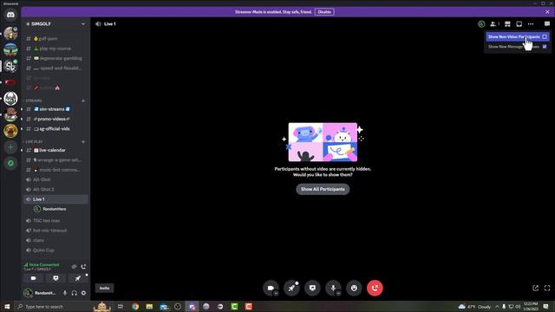
Task: Disconnect from voice via sidebar phone icon
Action: [83, 267]
